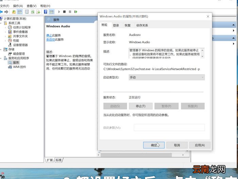Click the 重启动 link for this service

(51, 40)
